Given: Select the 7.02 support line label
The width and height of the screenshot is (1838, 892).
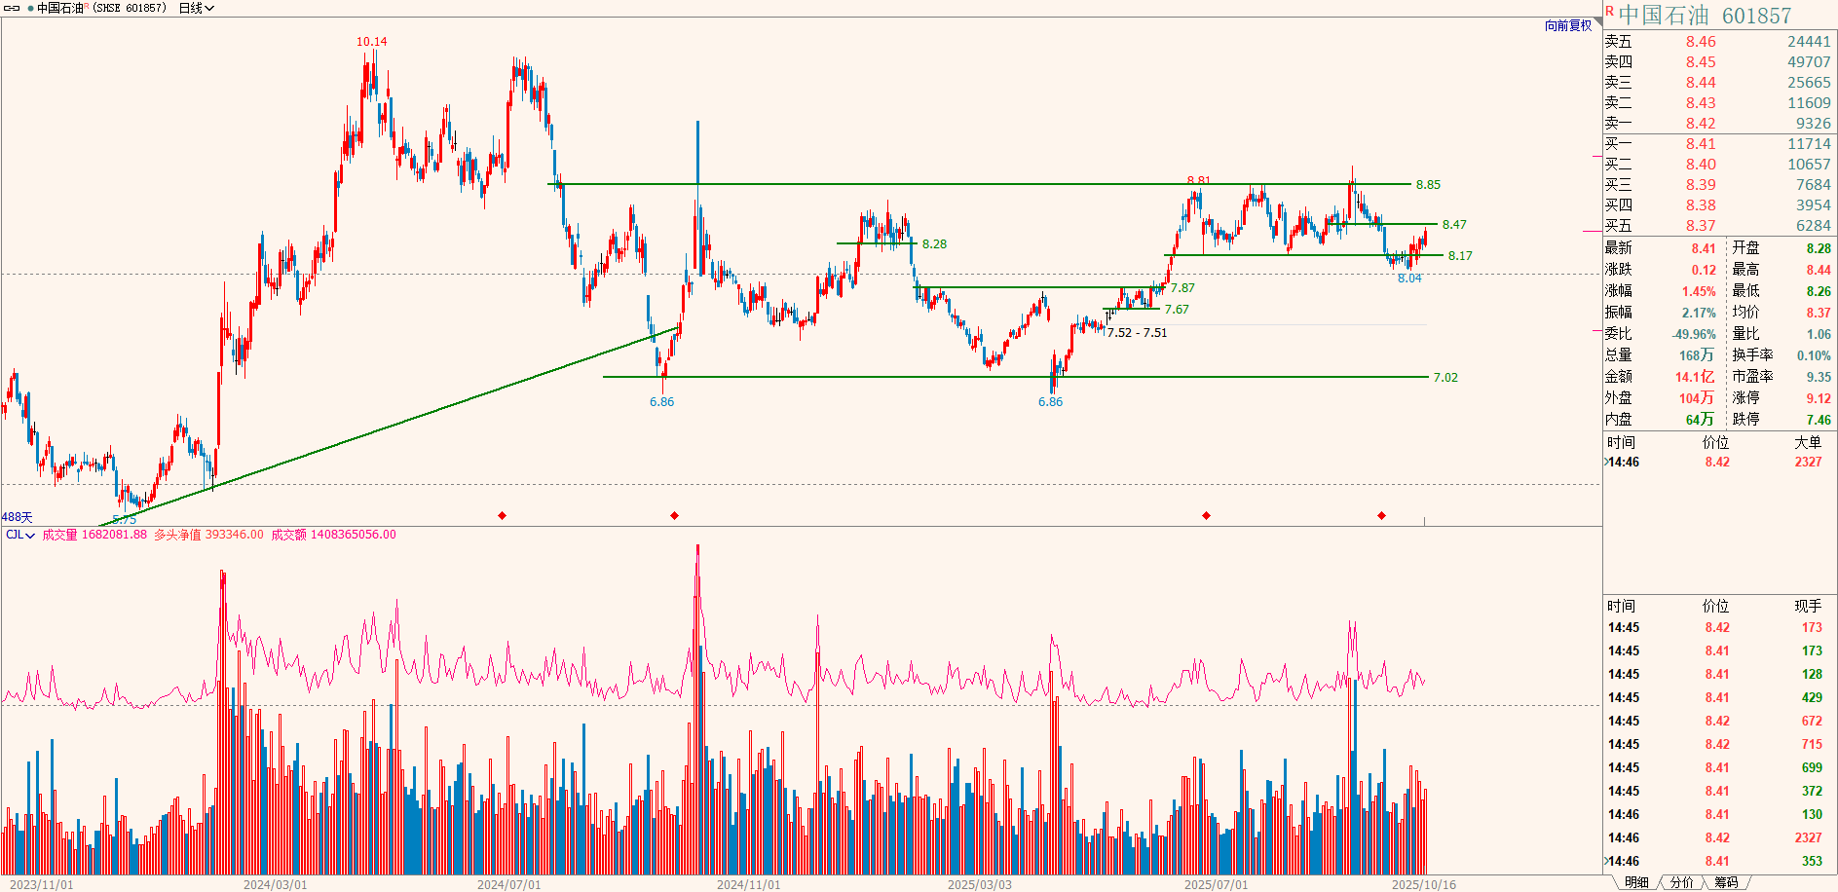Looking at the screenshot, I should [x=1445, y=378].
